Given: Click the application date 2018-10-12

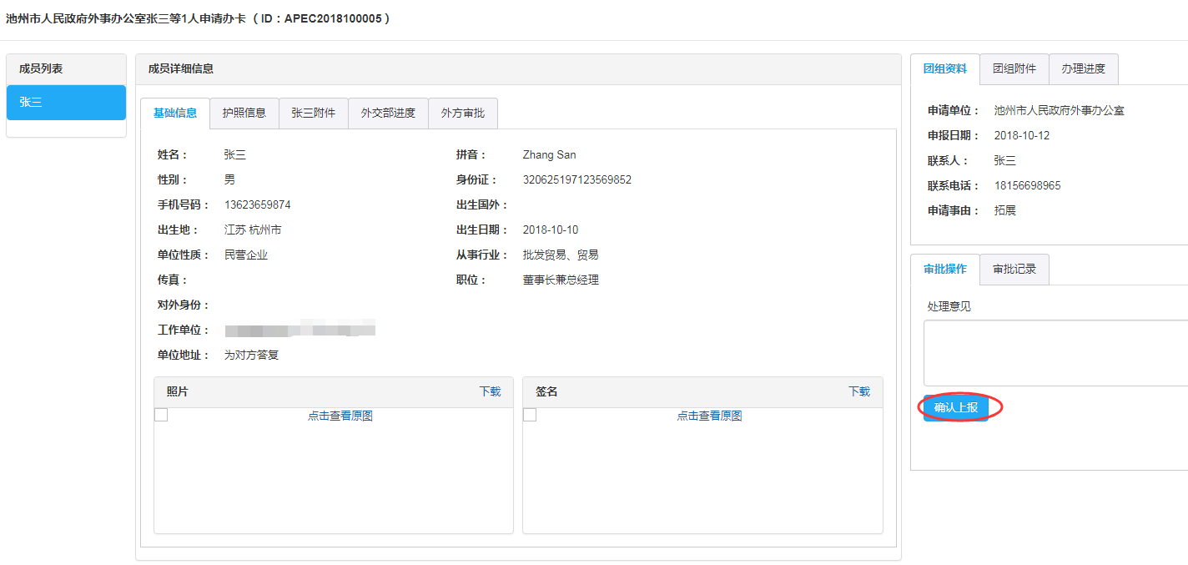Looking at the screenshot, I should (1022, 135).
